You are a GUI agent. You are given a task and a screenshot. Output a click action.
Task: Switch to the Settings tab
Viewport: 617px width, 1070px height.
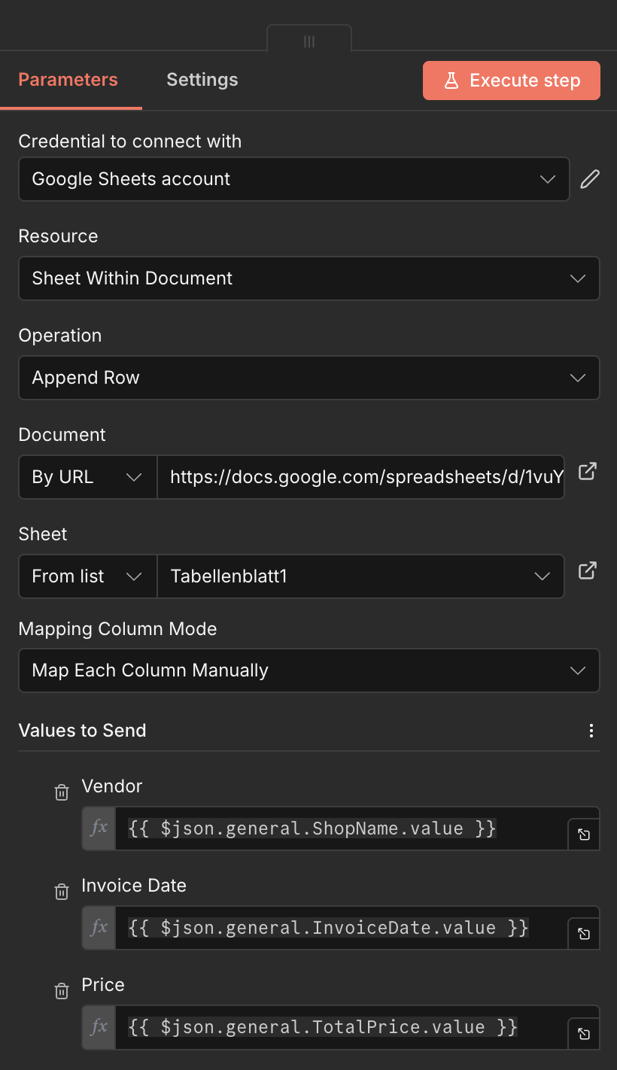pyautogui.click(x=202, y=79)
